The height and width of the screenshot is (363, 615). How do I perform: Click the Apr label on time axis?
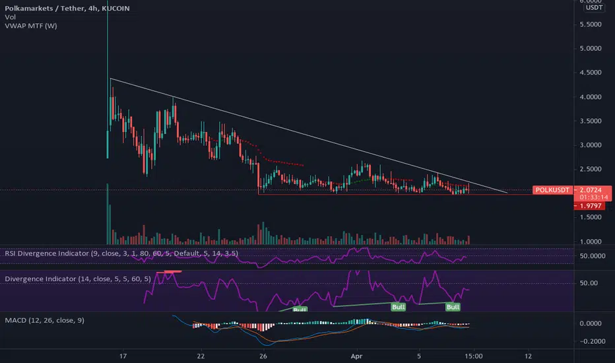coord(356,356)
